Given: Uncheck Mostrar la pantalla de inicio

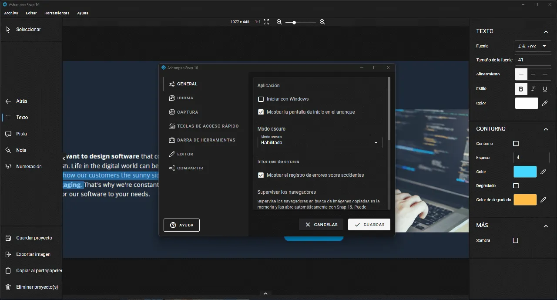Looking at the screenshot, I should [x=261, y=112].
